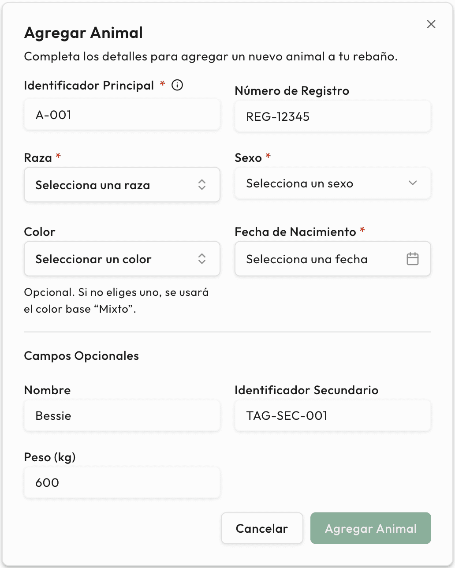
Task: Click the X to dismiss the dialog
Action: coord(431,24)
